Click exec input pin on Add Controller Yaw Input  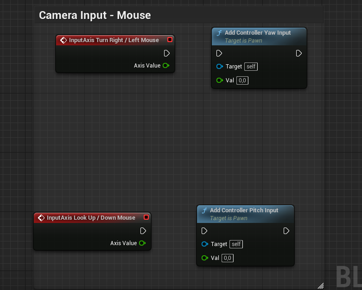click(219, 53)
